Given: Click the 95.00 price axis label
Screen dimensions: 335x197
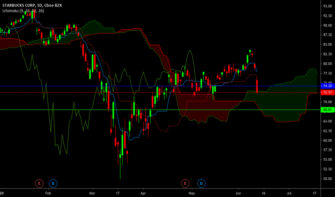Looking at the screenshot, I should point(327,6).
